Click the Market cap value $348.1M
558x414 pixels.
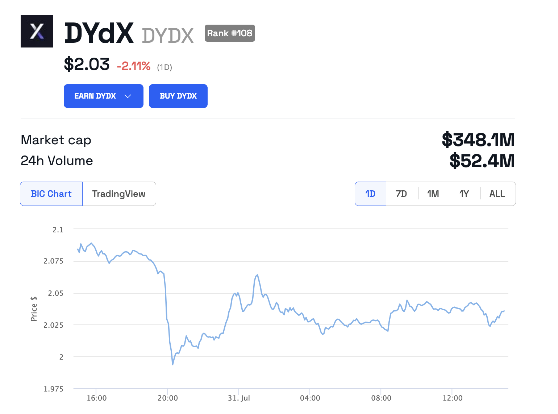coord(478,140)
